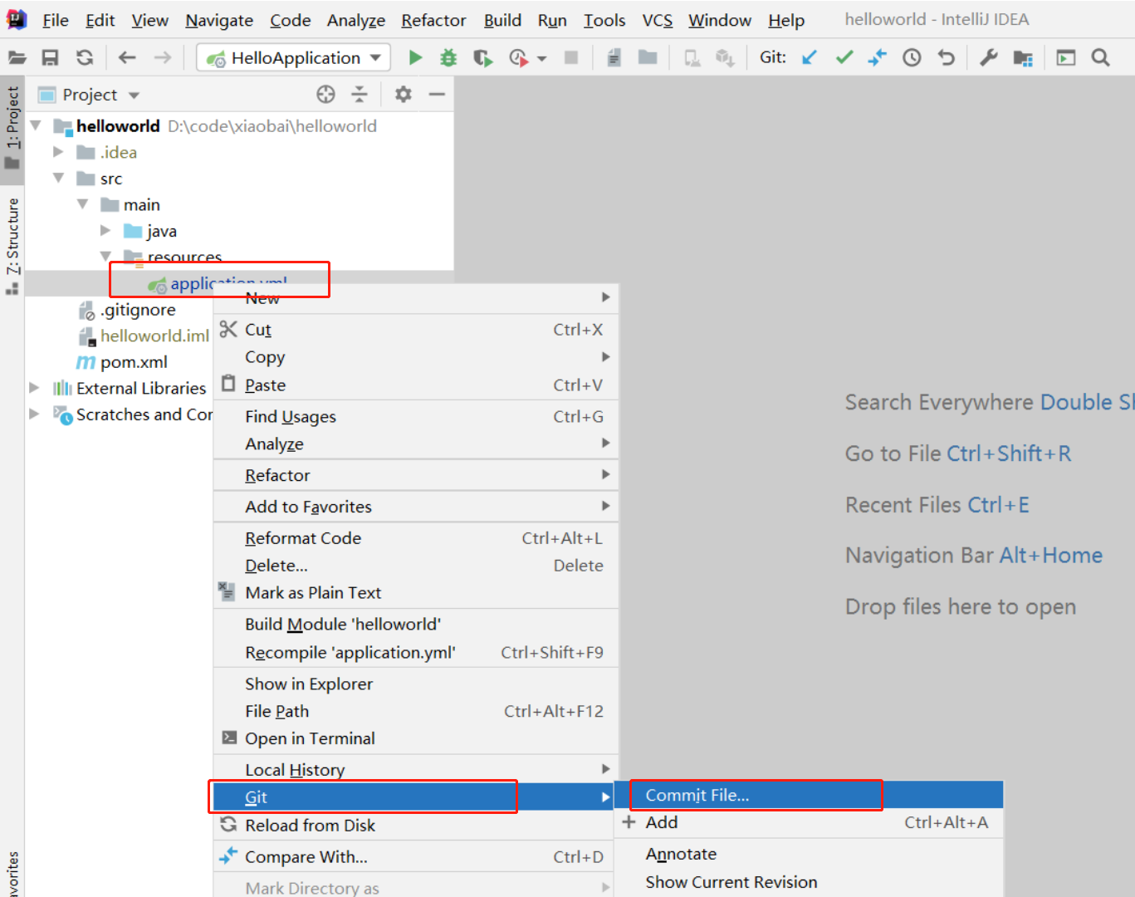Collapse the main folder
Viewport: 1135px width, 897px height.
click(x=82, y=204)
